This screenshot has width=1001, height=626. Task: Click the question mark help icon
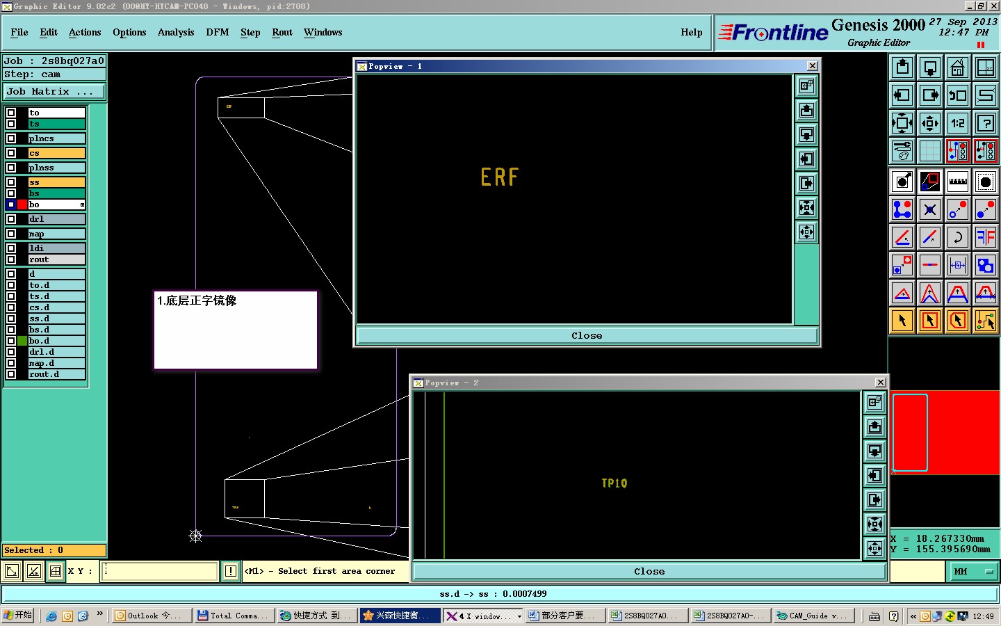[x=986, y=123]
